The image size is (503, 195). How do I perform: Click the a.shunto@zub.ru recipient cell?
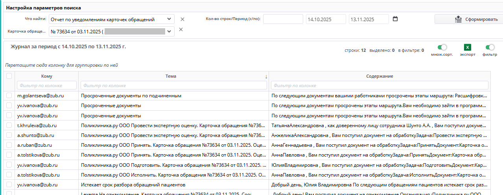pos(46,135)
